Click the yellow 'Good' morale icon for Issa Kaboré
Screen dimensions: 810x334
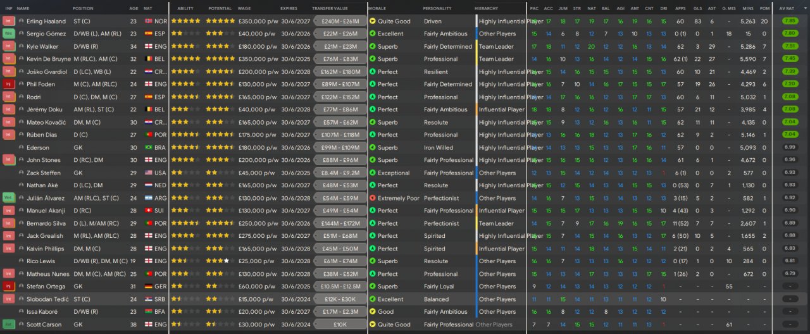tap(373, 312)
